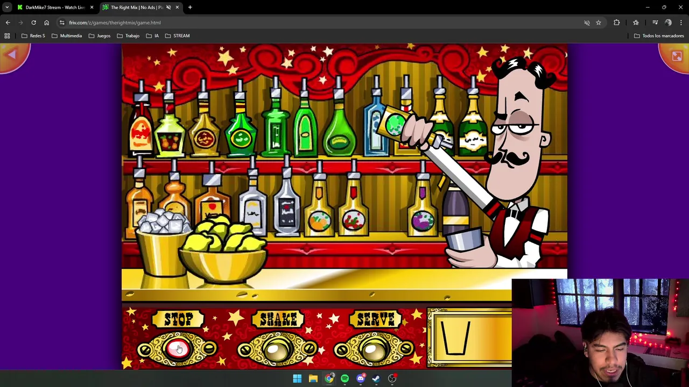The width and height of the screenshot is (689, 387).
Task: Focus the friv.com address bar
Action: tap(323, 23)
